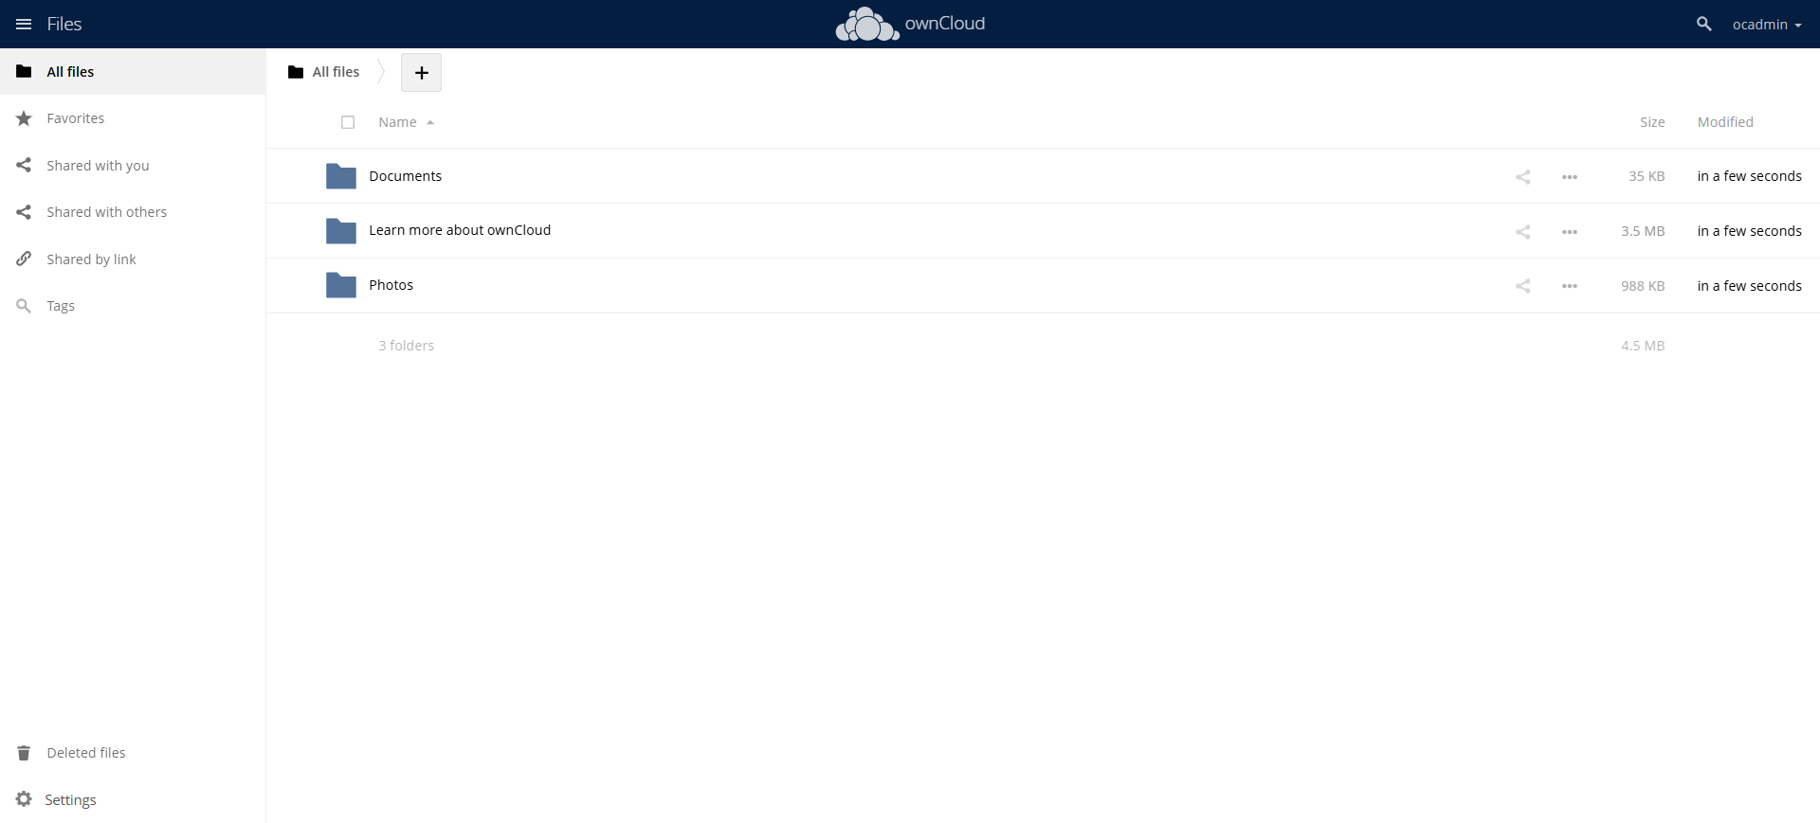This screenshot has height=823, width=1820.
Task: Share the Learn more about ownCloud folder
Action: tap(1522, 232)
